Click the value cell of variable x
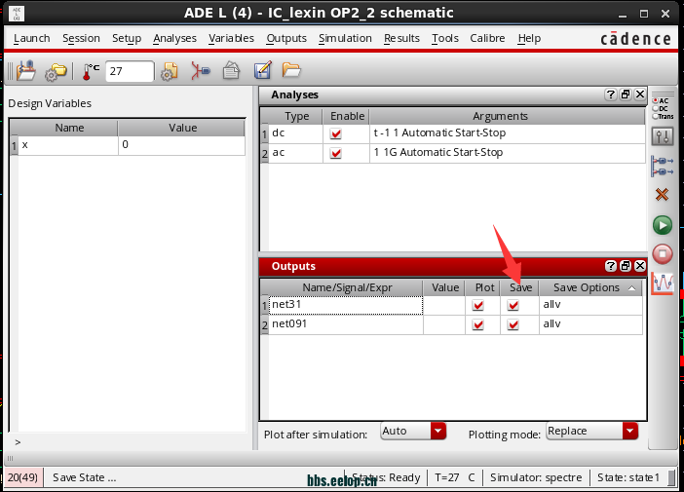This screenshot has width=684, height=492. click(x=181, y=145)
